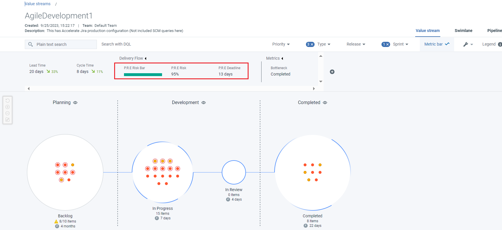This screenshot has height=230, width=502.
Task: Click the Legend info icon
Action: 500,44
